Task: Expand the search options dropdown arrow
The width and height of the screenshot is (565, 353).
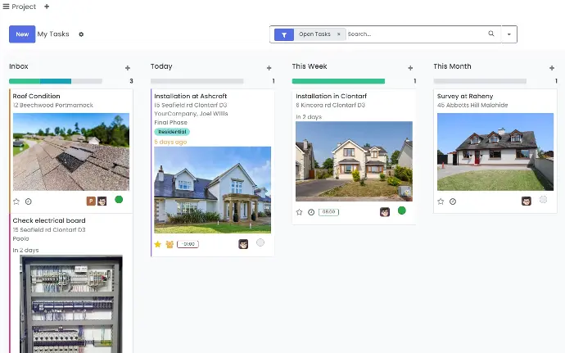Action: click(x=509, y=34)
